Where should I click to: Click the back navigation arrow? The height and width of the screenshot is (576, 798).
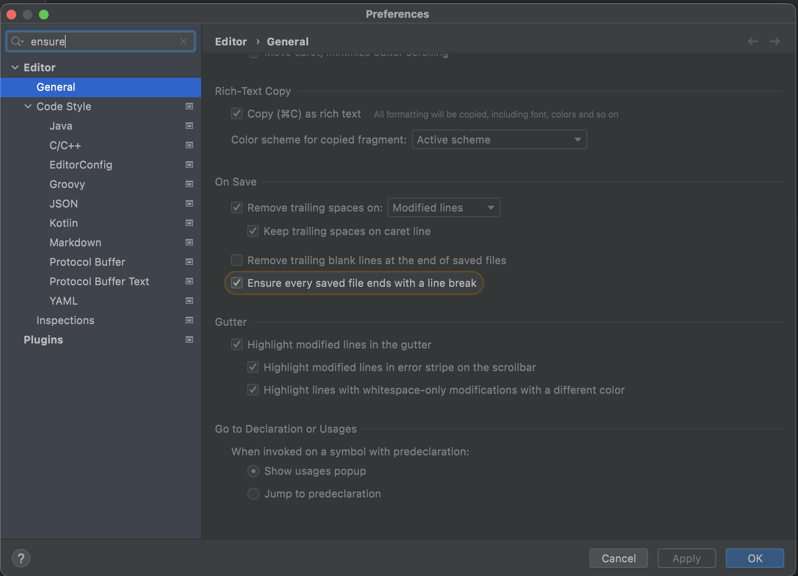coord(753,41)
